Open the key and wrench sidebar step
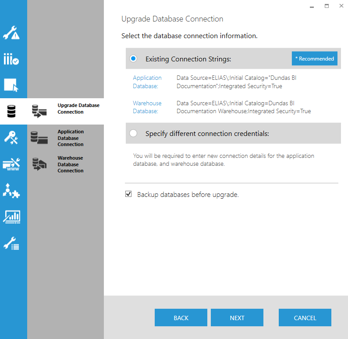Viewport: 348px width, 339px height. click(11, 138)
